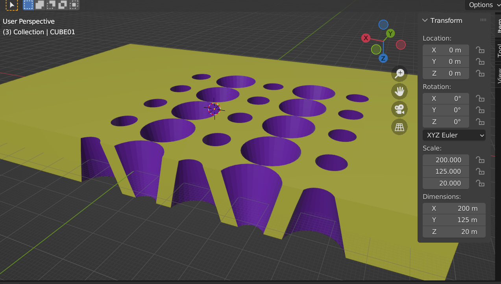
Task: Click the Toggle Perspective/Orthographic grid icon
Action: (x=399, y=127)
